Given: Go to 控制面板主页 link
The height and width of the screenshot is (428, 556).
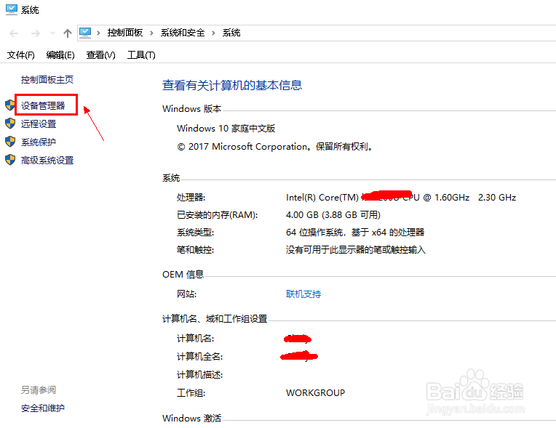Looking at the screenshot, I should coord(47,80).
